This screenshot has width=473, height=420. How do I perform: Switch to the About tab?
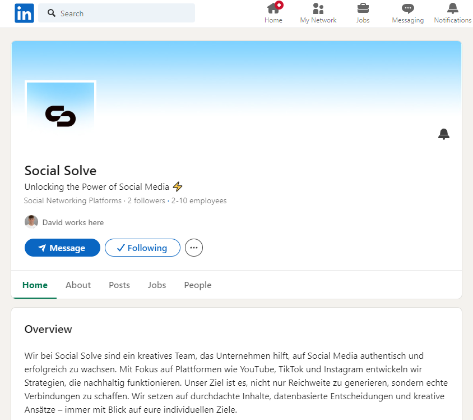point(78,285)
